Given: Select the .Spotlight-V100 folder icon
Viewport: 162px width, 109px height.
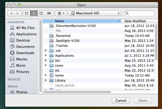Looking at the screenshot, I should pyautogui.click(x=51, y=41).
